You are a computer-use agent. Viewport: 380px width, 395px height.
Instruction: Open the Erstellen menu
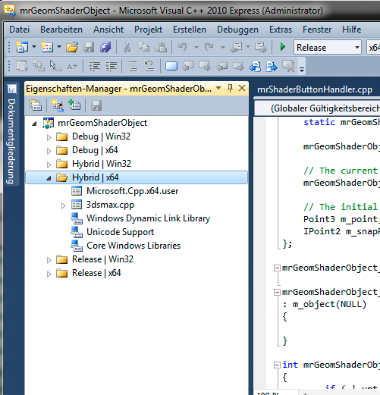pyautogui.click(x=190, y=30)
